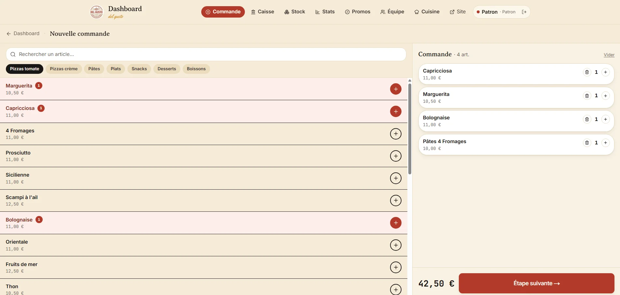
Task: Open the Équipe section
Action: [x=392, y=12]
